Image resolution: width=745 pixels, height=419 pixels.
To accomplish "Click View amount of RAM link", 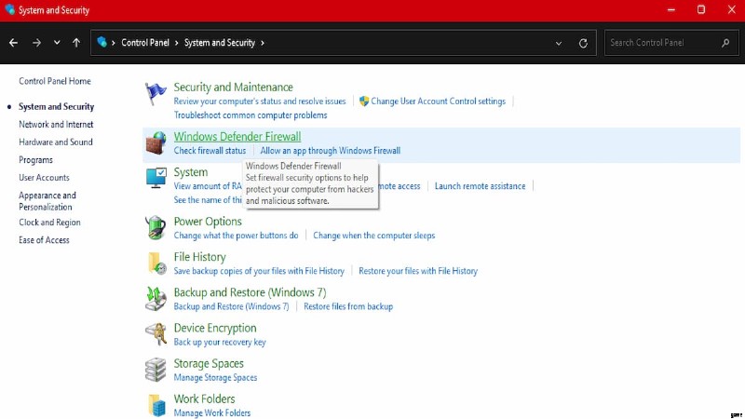I will pos(208,186).
